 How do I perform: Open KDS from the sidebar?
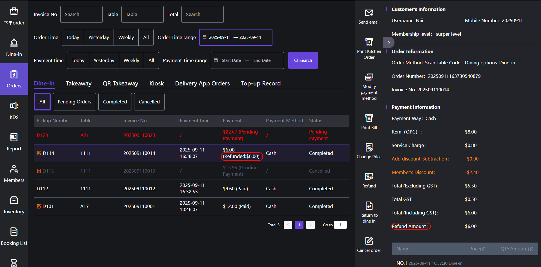pos(14,110)
